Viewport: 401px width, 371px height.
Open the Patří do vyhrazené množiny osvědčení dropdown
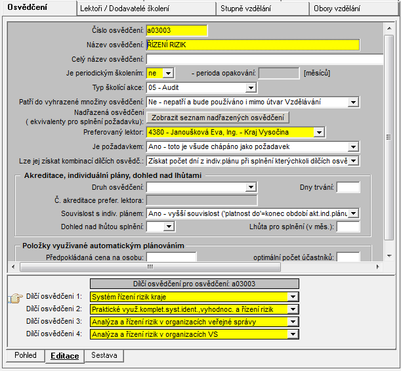(353, 102)
